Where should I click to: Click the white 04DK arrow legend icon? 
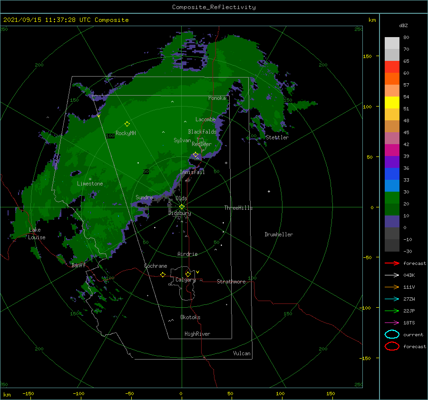click(392, 275)
